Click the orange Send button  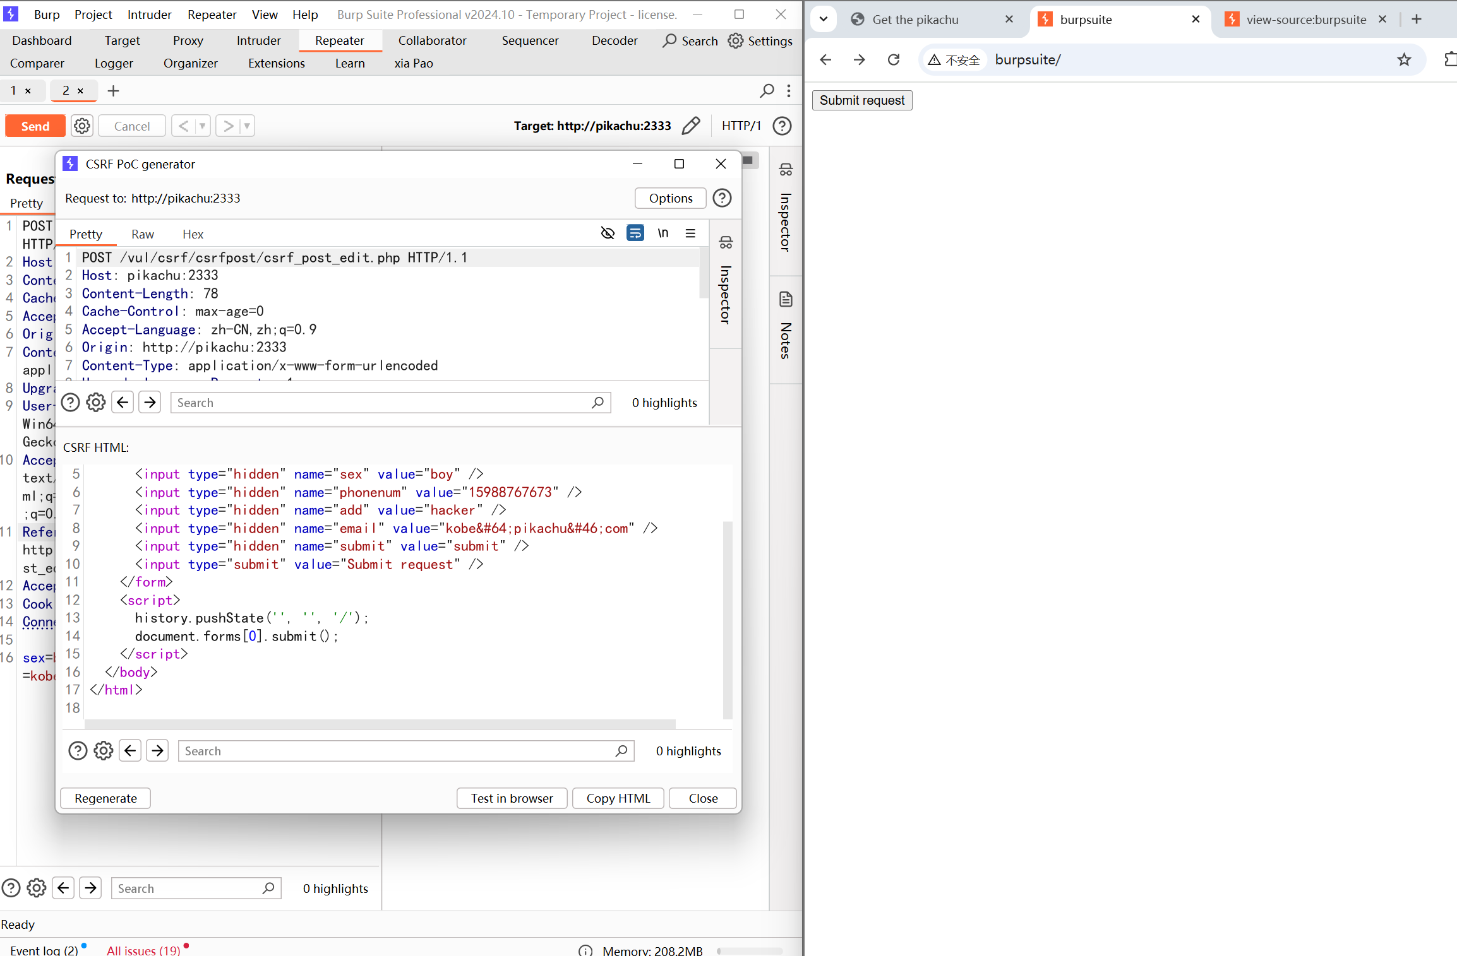coord(35,126)
